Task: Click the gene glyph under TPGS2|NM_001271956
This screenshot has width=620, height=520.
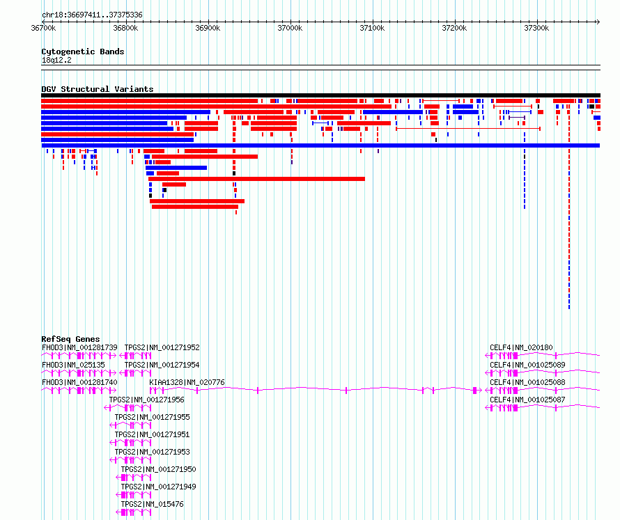Action: [127, 408]
